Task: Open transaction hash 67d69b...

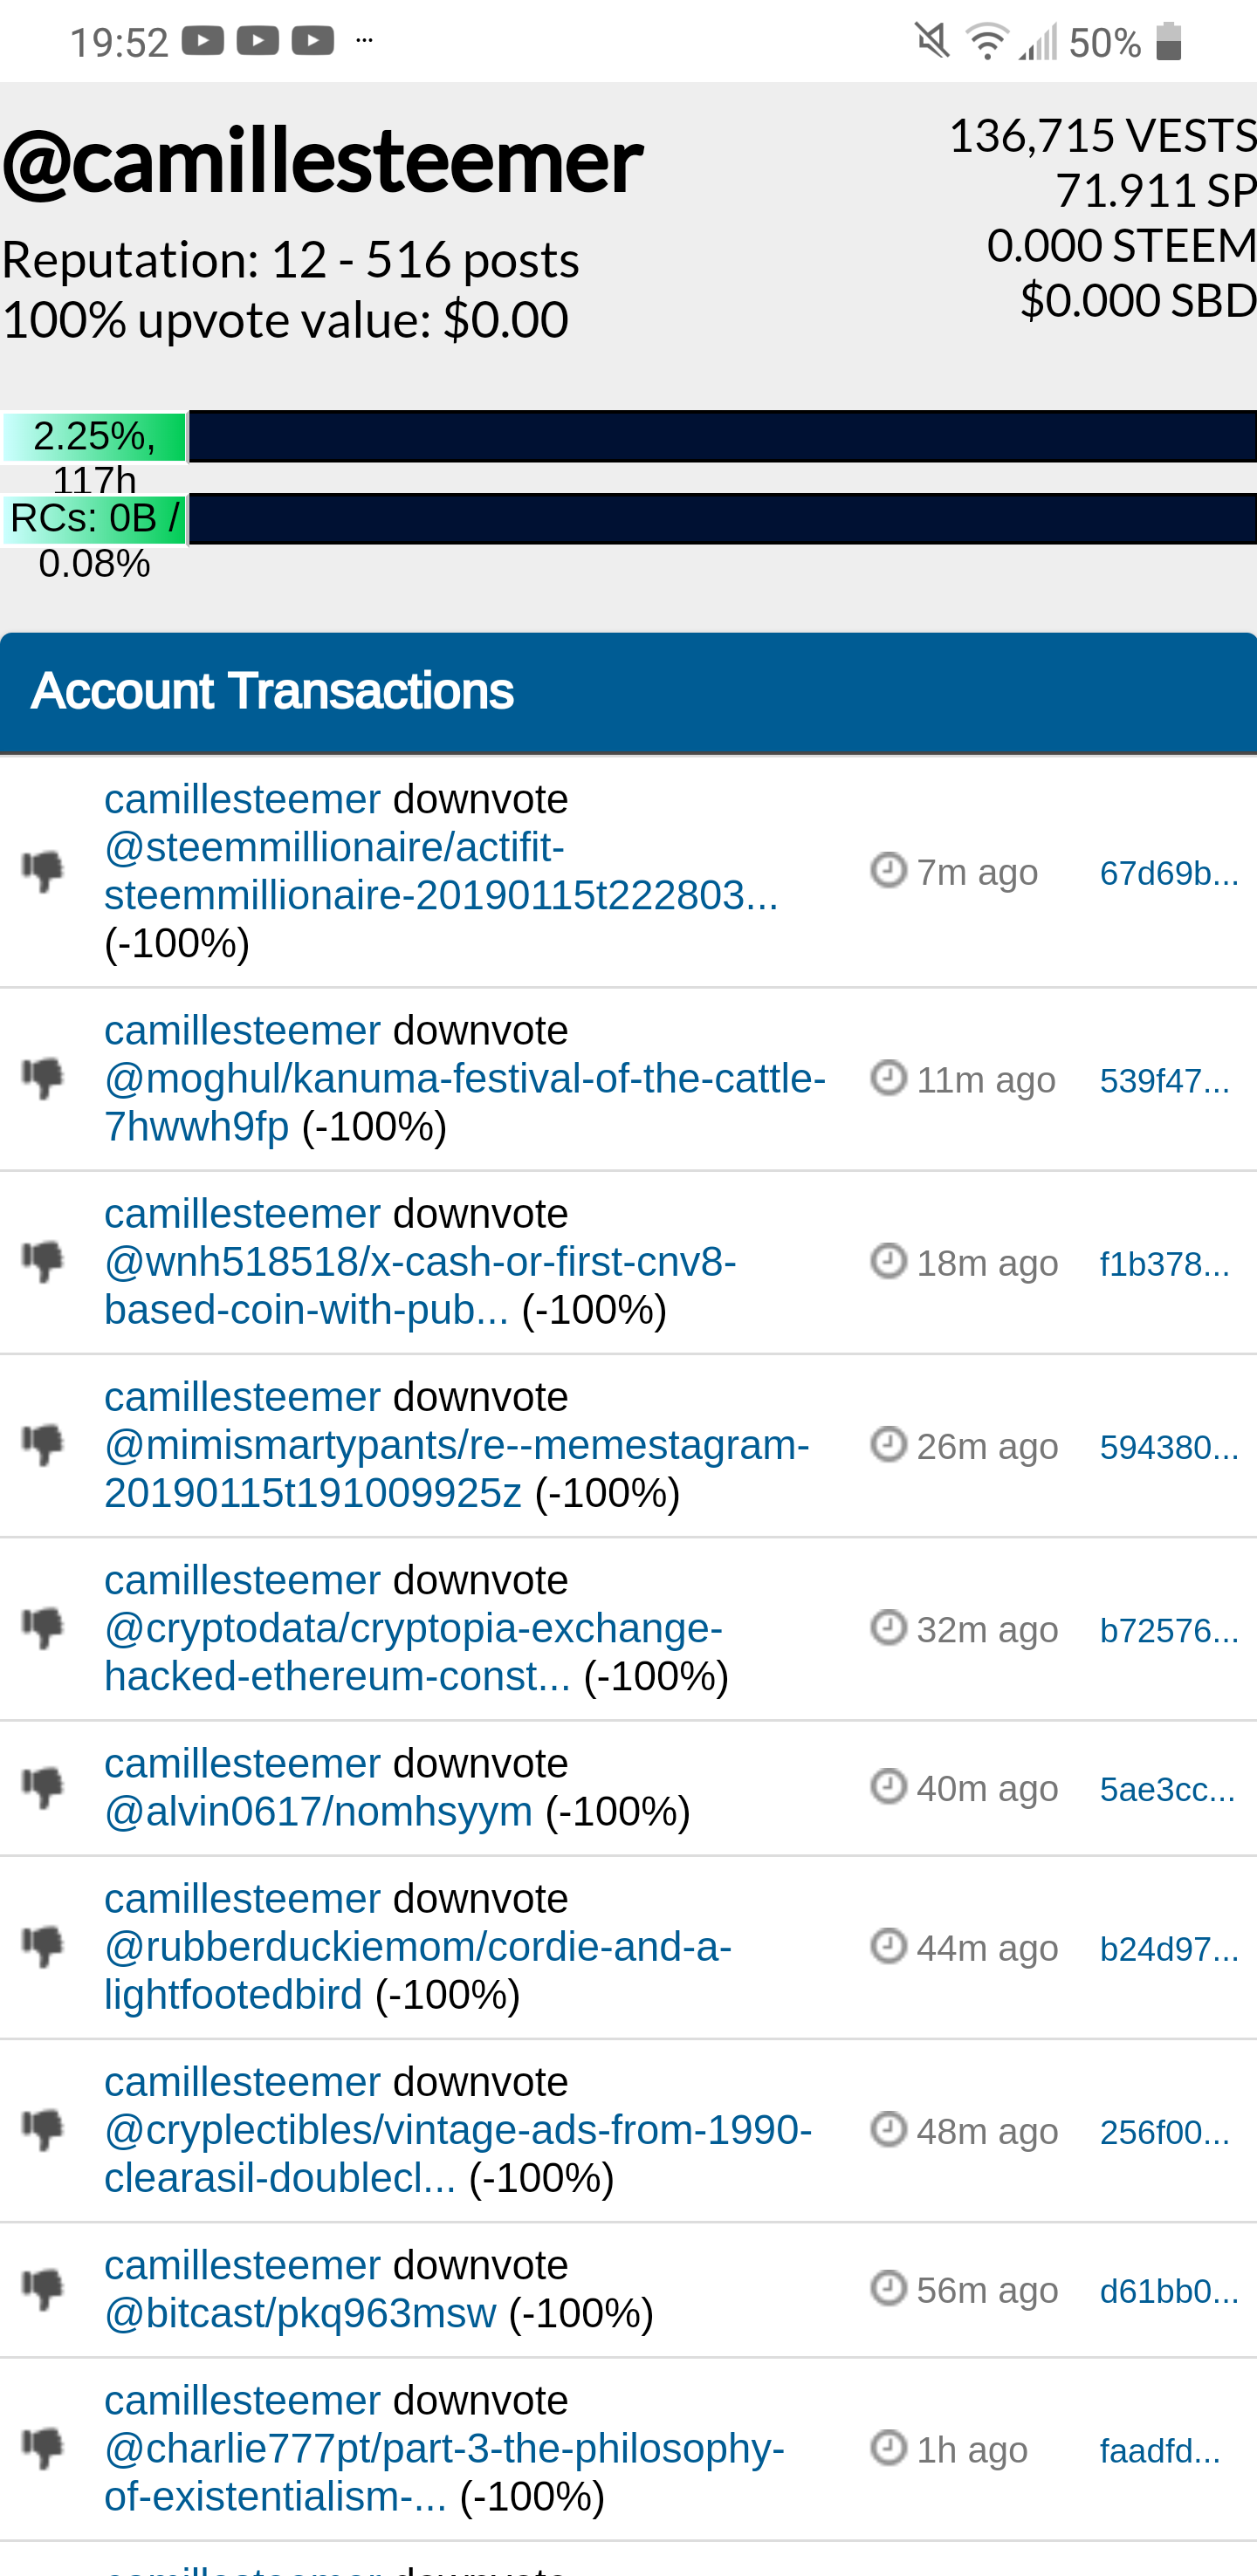Action: coord(1168,873)
